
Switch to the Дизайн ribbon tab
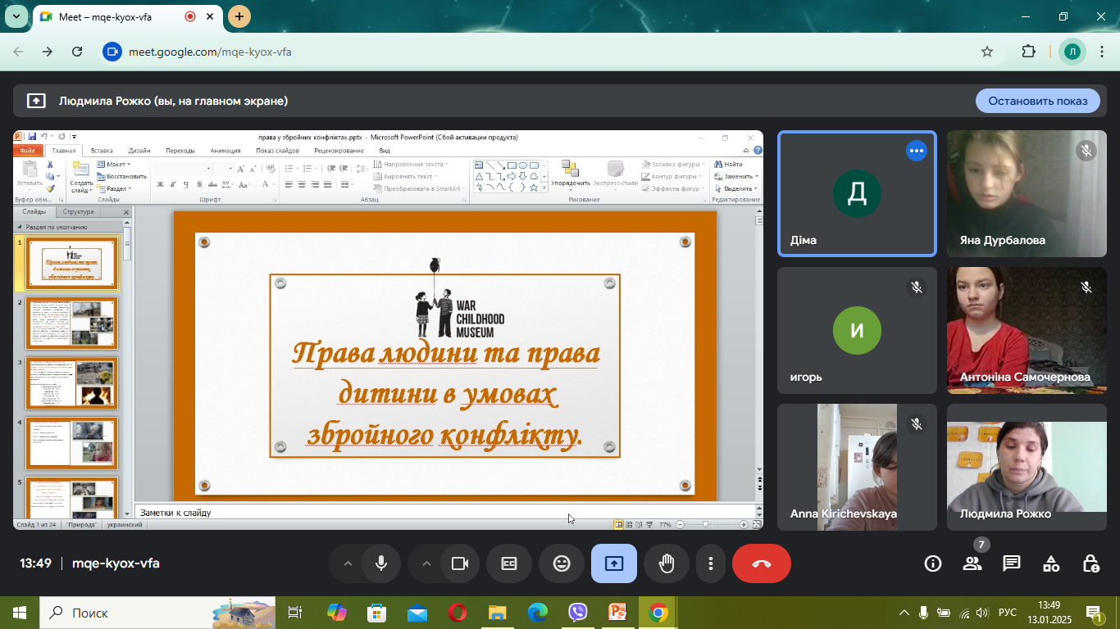pos(139,151)
